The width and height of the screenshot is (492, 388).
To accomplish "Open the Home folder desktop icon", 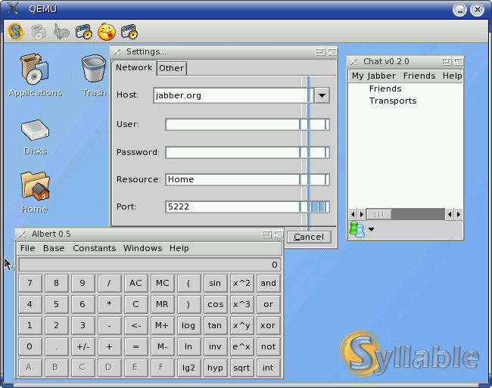I will click(x=35, y=192).
